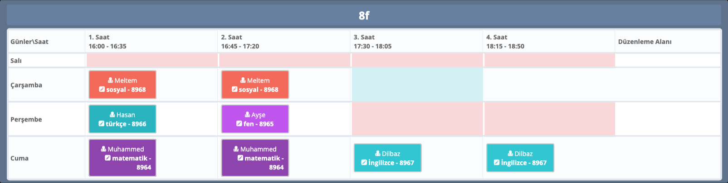Select the pink Perşembe 4. Saat cell

pos(549,119)
